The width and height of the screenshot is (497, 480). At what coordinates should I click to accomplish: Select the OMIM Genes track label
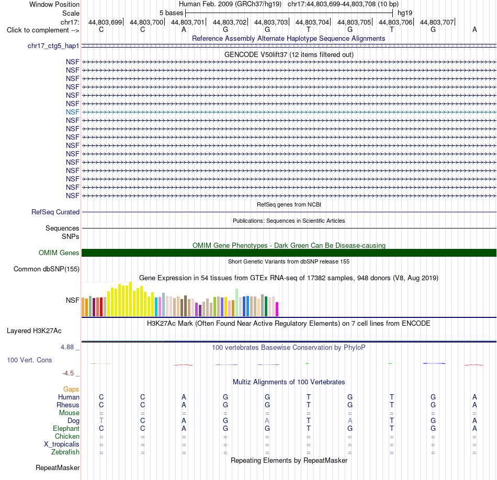coord(59,253)
